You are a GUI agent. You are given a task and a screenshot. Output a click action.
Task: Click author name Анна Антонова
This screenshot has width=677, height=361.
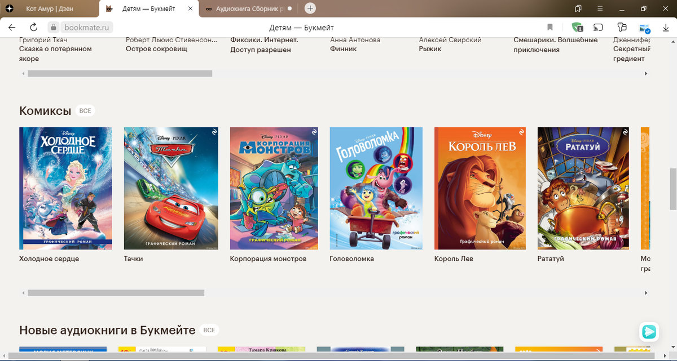coord(355,40)
